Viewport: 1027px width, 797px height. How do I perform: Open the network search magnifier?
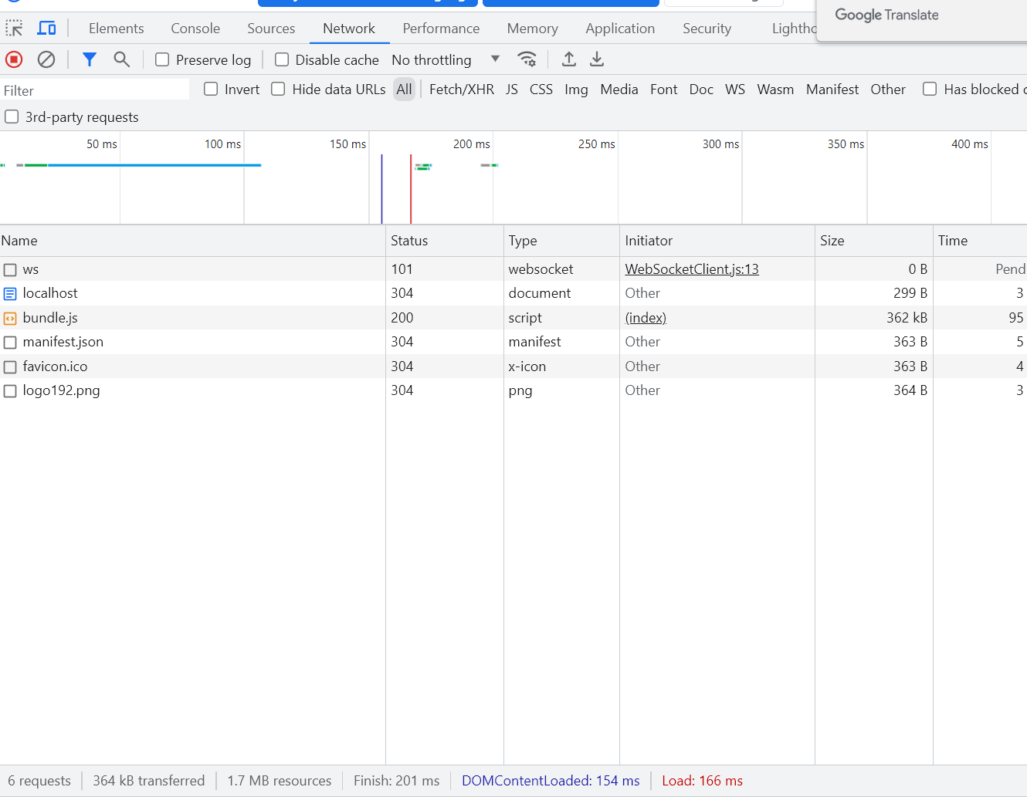click(x=121, y=59)
